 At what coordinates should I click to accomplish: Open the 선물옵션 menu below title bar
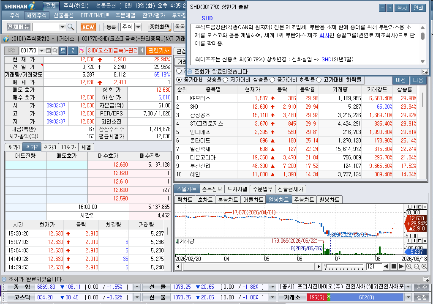63,16
